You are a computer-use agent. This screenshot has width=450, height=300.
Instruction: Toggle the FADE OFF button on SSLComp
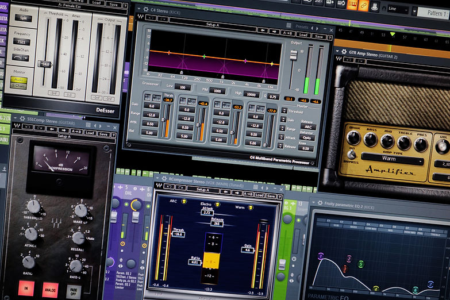pos(74,293)
